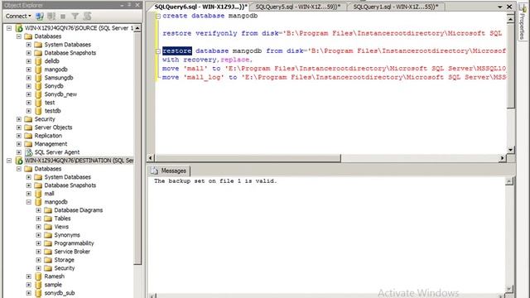Expand the Storage node
This screenshot has width=530, height=298.
(39, 260)
